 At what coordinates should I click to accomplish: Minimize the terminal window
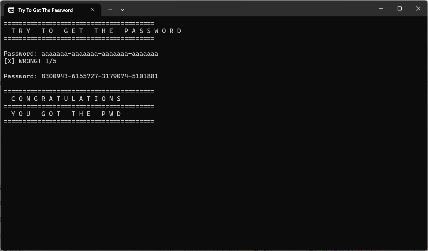coord(381,9)
